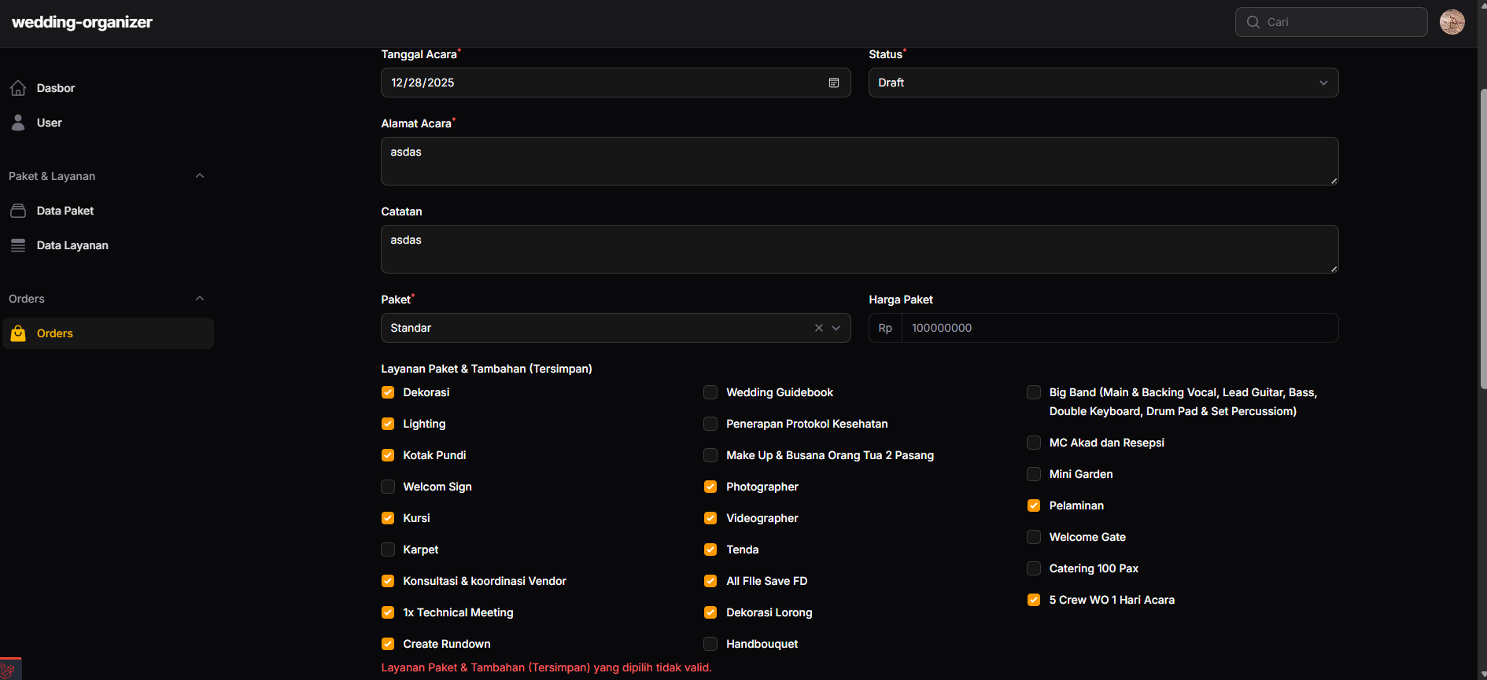The height and width of the screenshot is (680, 1487).
Task: Click the Alamat Acara textarea resize handle
Action: [x=1334, y=181]
